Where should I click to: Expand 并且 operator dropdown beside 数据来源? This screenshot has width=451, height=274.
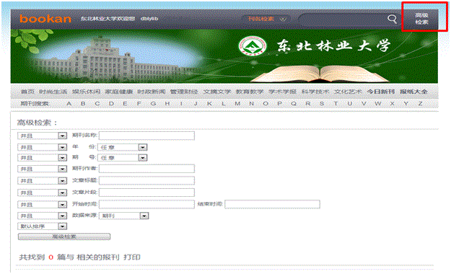click(x=43, y=216)
